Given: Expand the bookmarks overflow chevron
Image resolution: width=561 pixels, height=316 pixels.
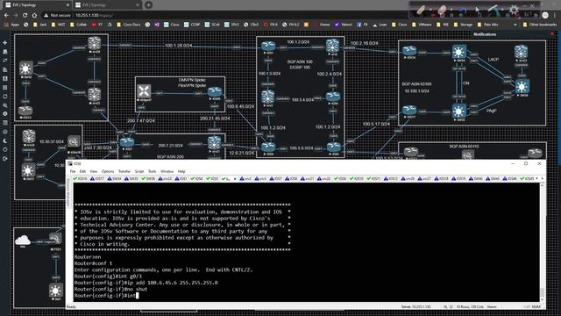Looking at the screenshot, I should coord(515,25).
